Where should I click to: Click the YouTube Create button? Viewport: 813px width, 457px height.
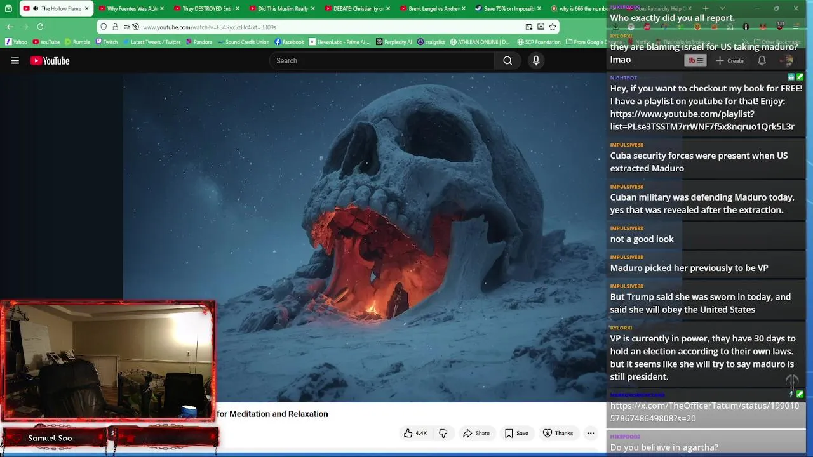click(x=729, y=61)
